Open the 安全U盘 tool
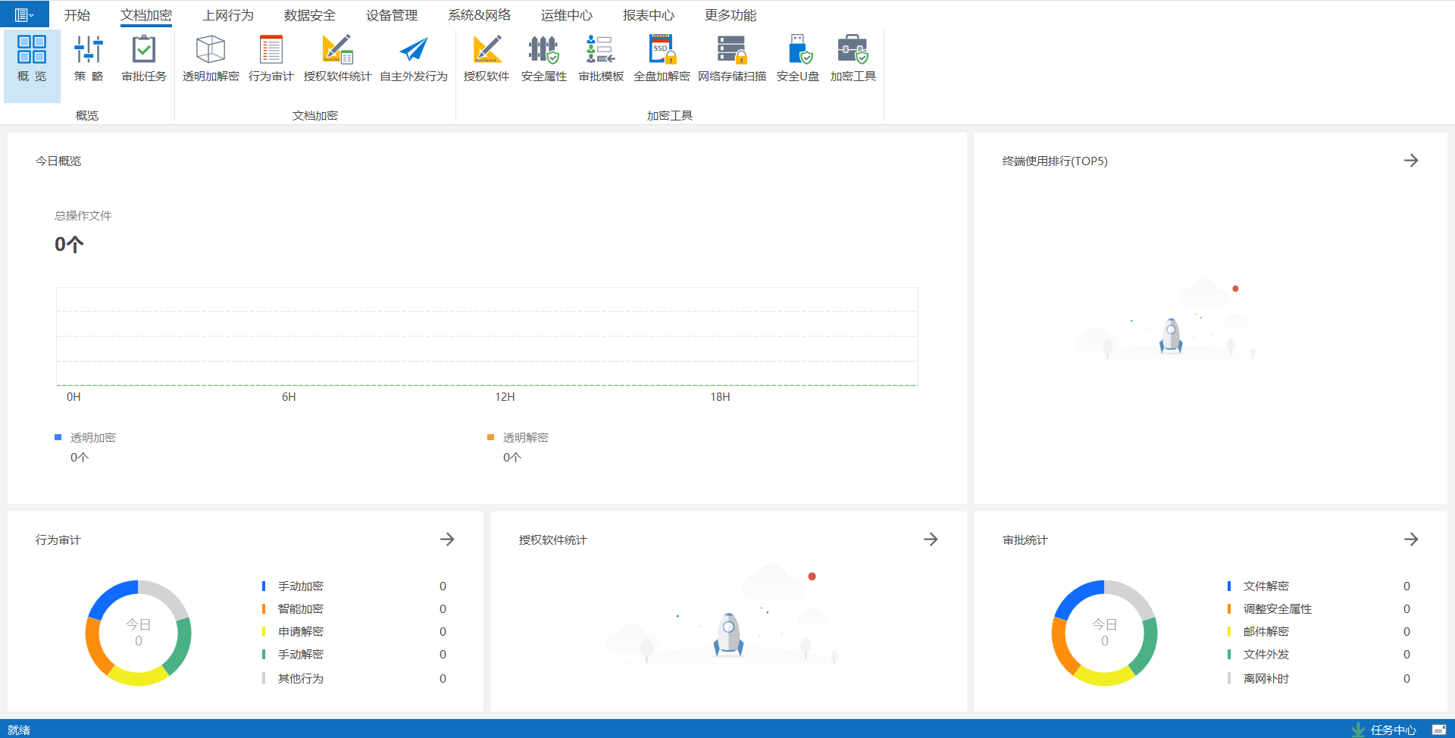 tap(798, 58)
